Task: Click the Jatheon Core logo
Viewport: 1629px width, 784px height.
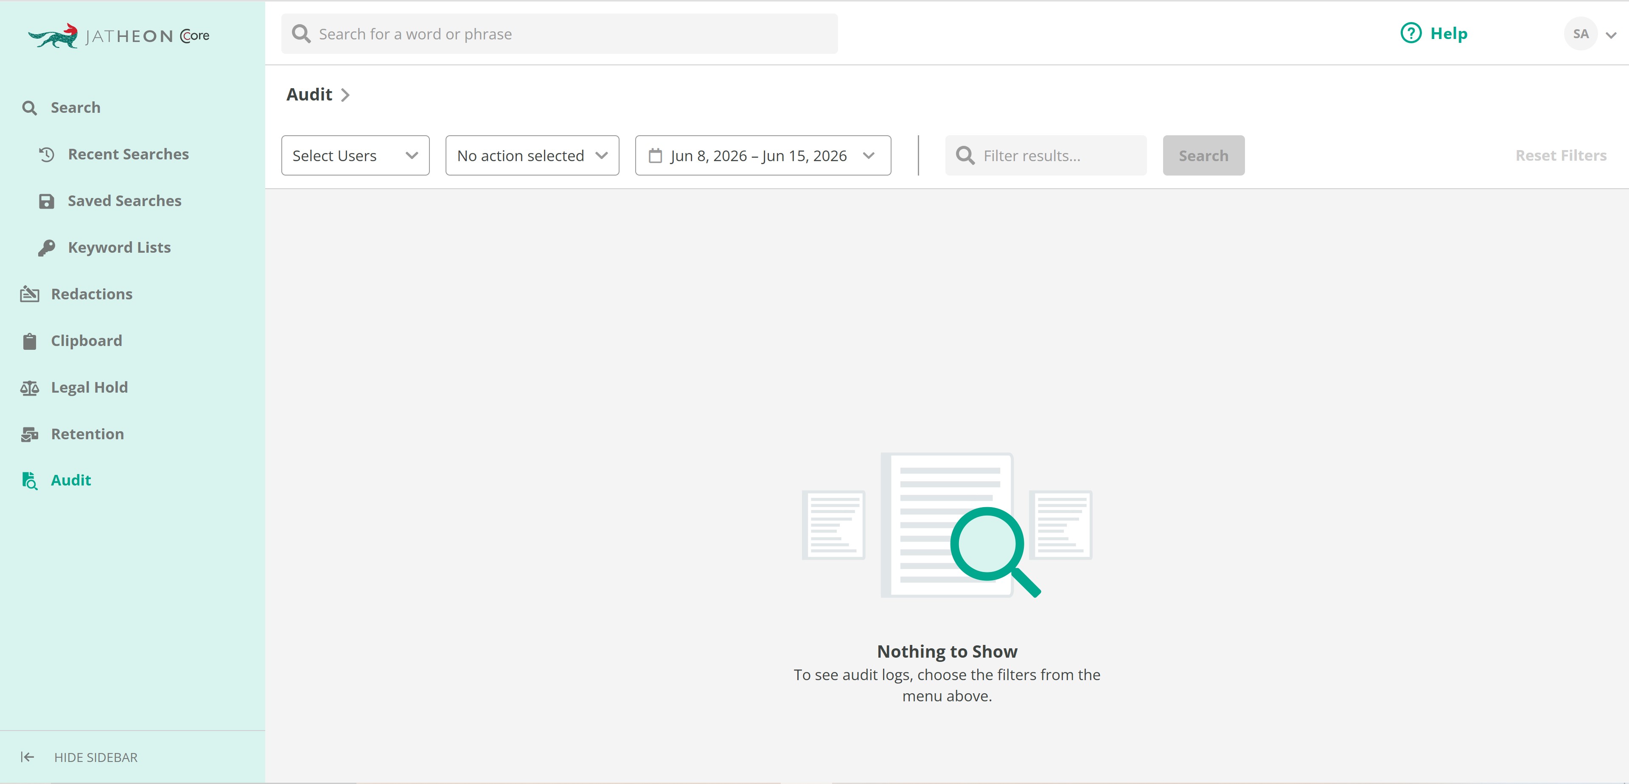Action: point(119,36)
